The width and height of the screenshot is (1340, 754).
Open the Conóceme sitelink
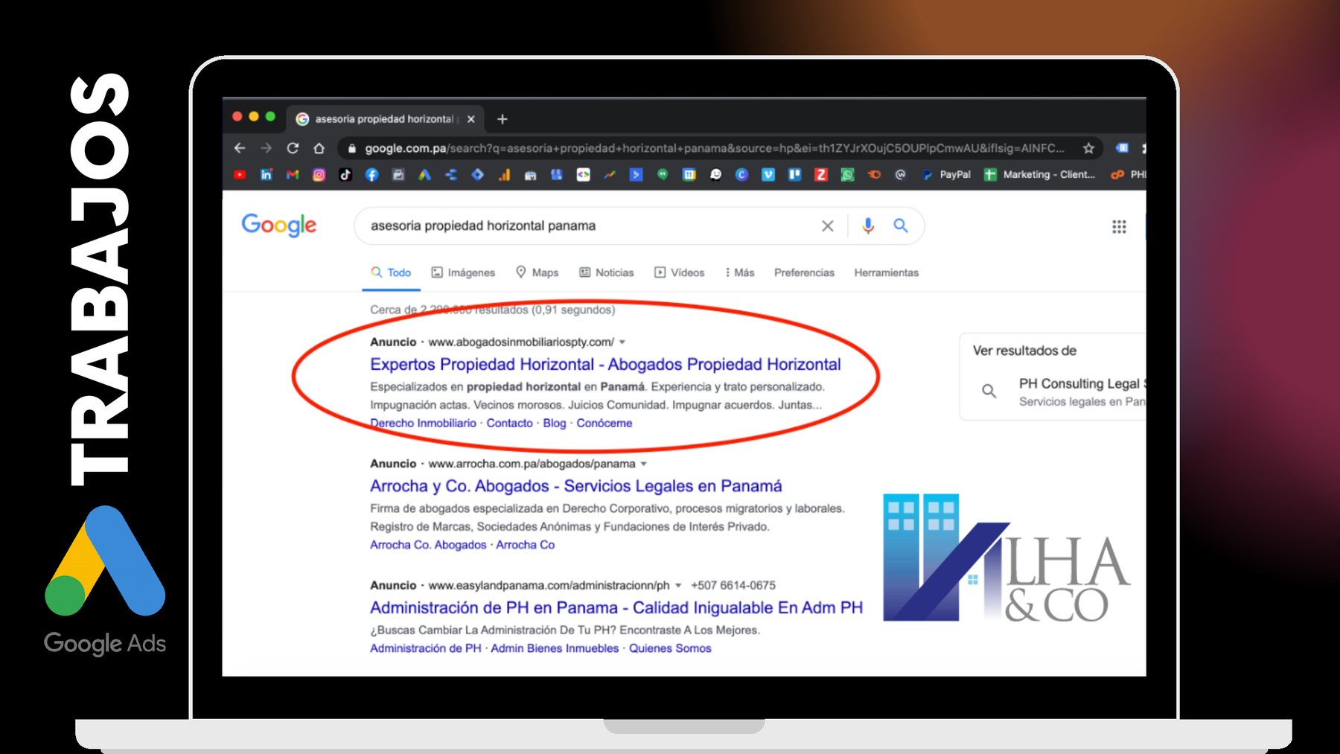pyautogui.click(x=604, y=423)
